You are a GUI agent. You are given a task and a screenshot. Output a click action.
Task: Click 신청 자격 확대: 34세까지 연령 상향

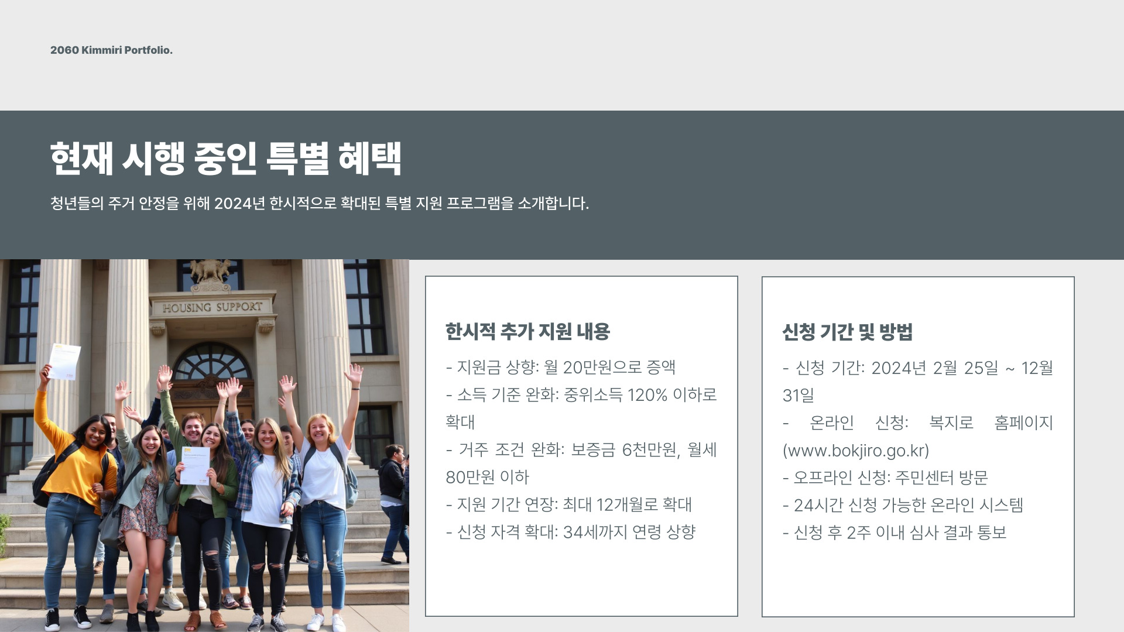pos(570,532)
